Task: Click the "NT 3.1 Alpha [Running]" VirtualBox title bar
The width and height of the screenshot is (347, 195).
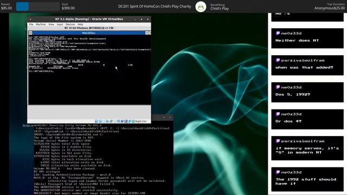Action: tap(89, 19)
